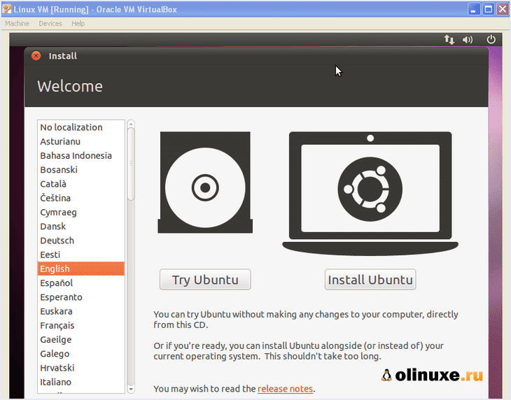Click the Install Ubuntu button
The image size is (511, 400).
point(370,279)
